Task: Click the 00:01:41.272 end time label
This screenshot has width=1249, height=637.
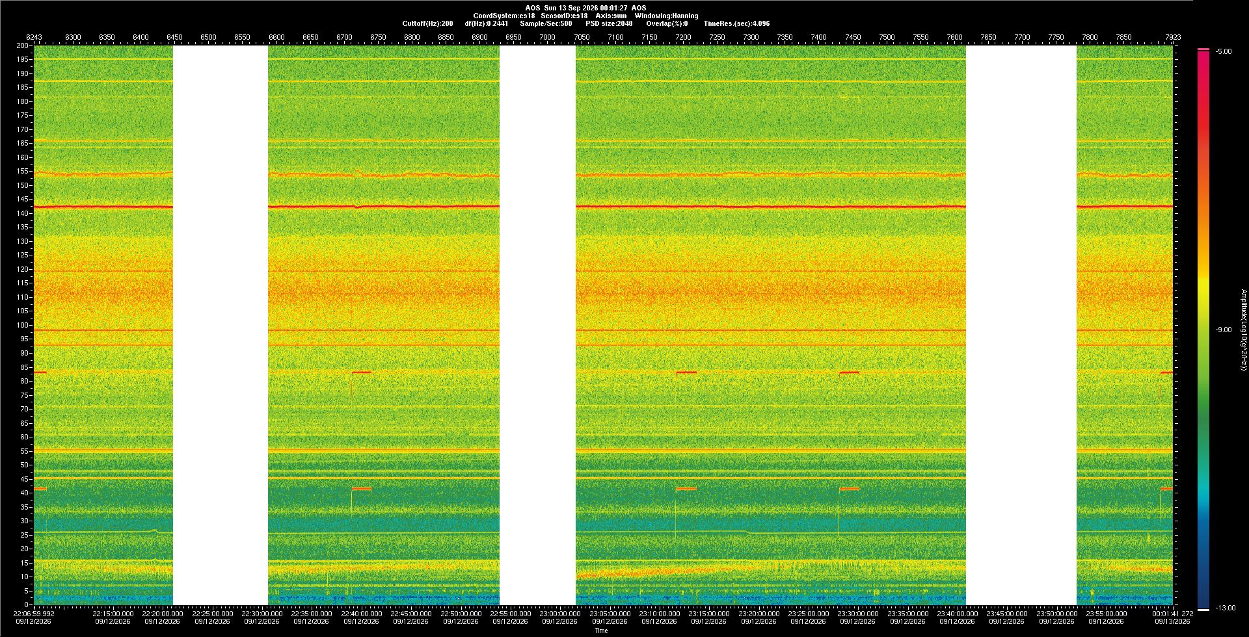Action: (1172, 614)
